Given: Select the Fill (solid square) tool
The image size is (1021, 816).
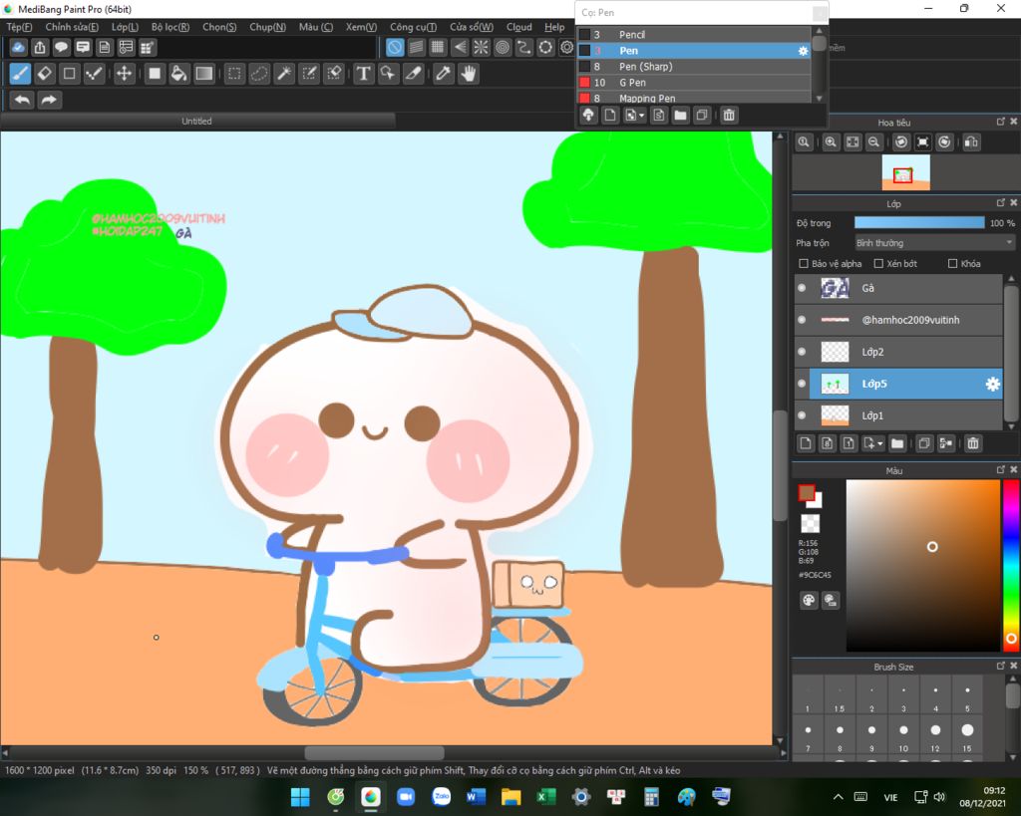Looking at the screenshot, I should point(155,74).
